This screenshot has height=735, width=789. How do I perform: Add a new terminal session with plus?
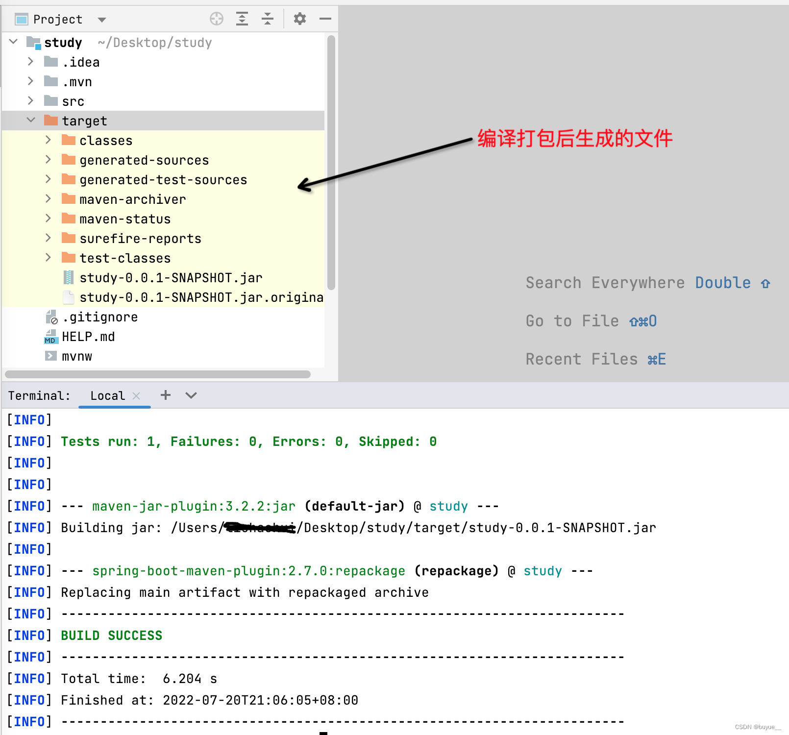166,395
